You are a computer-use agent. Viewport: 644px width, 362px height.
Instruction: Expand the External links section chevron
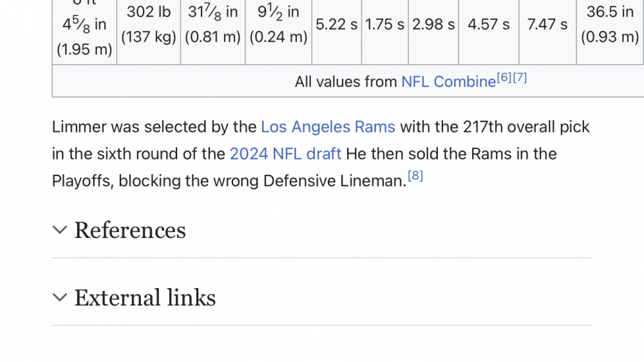(60, 298)
